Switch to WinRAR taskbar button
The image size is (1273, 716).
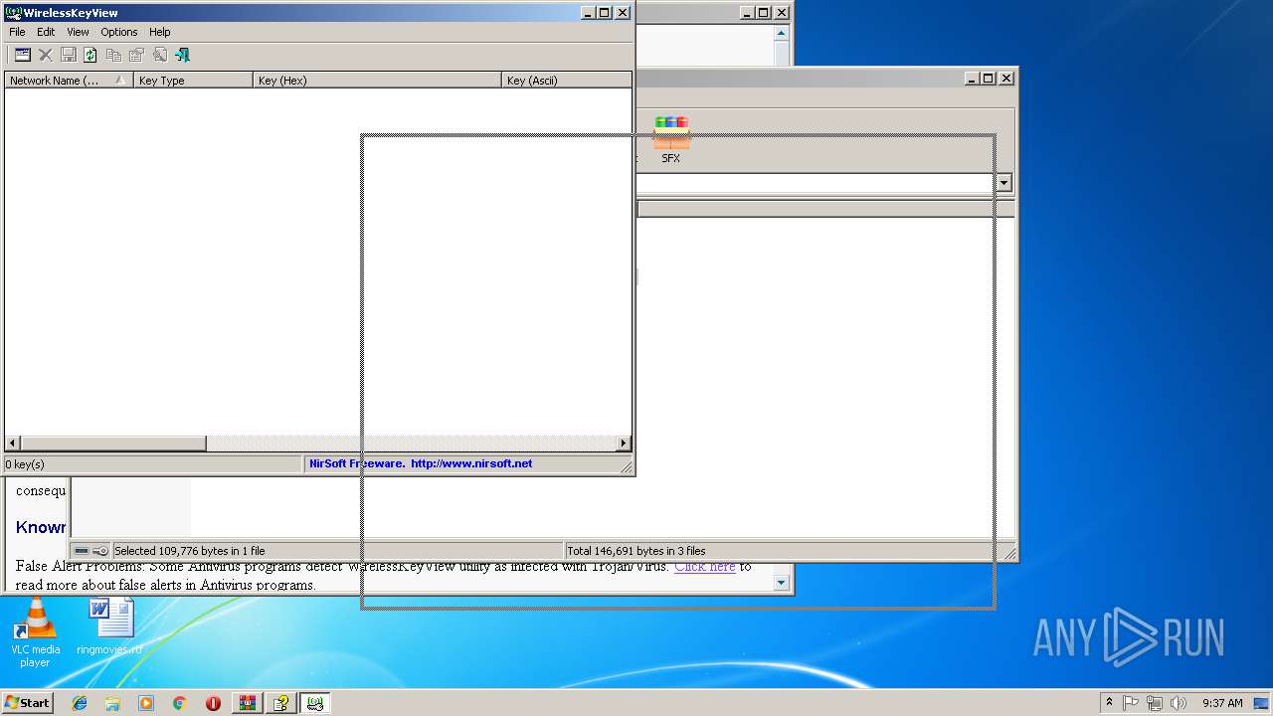point(248,703)
